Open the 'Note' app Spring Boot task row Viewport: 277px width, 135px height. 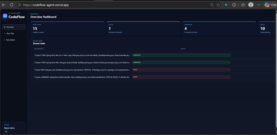[154, 55]
